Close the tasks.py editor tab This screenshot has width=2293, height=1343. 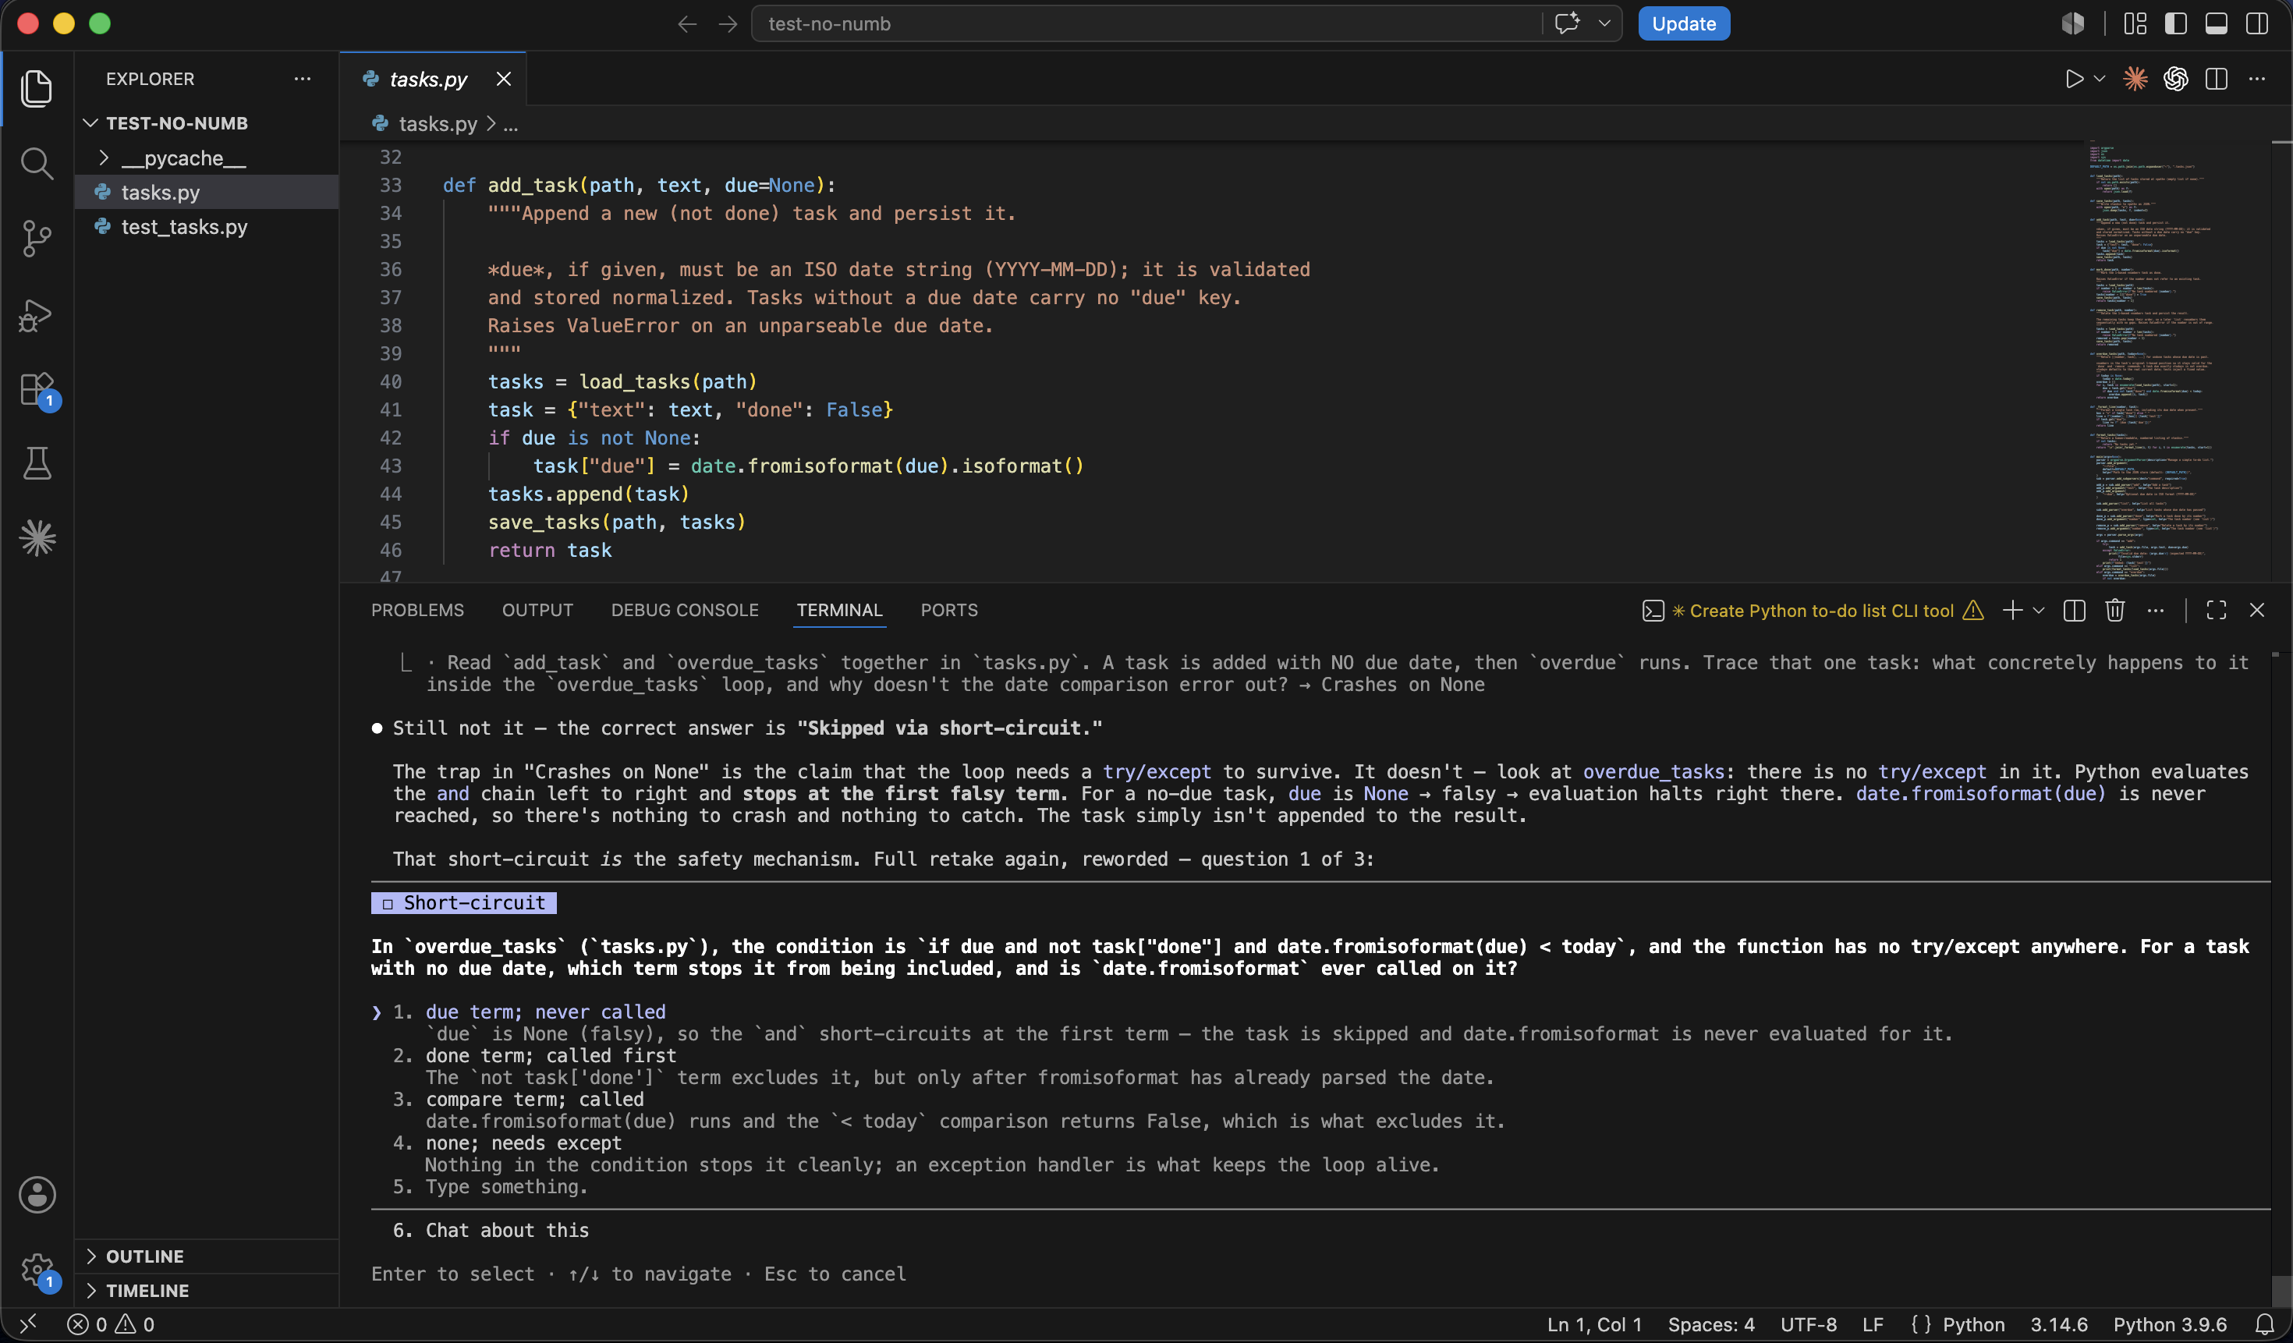(503, 80)
